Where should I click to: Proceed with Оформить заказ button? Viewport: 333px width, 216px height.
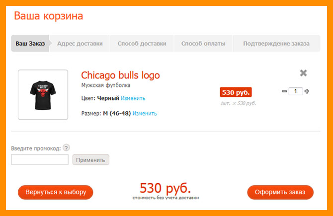(280, 192)
